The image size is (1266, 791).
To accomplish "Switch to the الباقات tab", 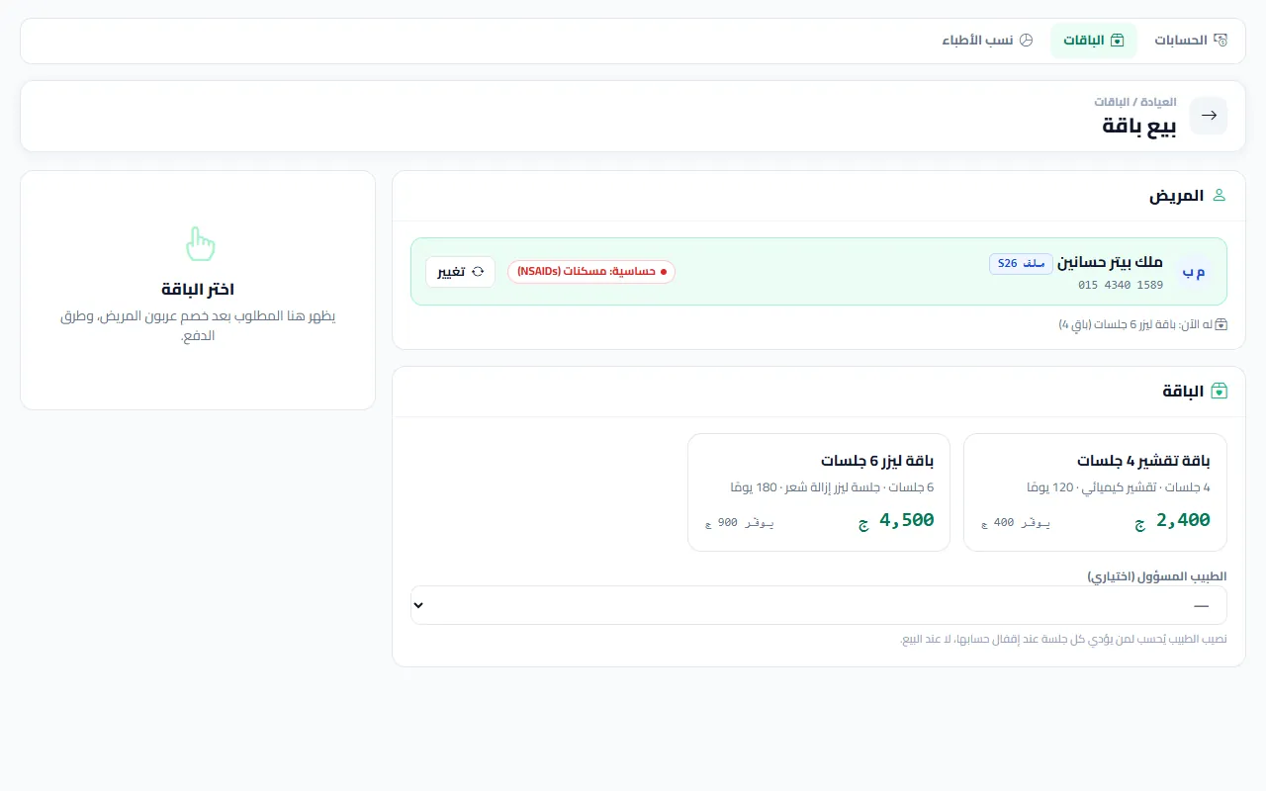I will [x=1094, y=41].
